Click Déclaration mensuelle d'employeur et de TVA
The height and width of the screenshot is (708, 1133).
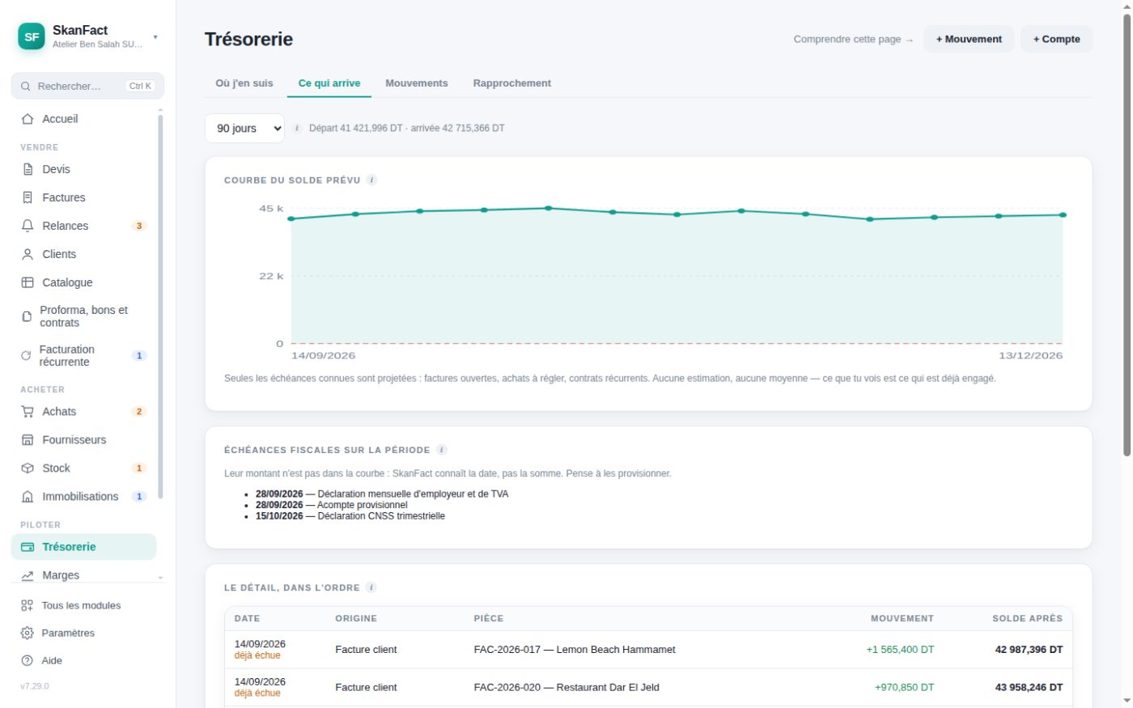coord(382,494)
